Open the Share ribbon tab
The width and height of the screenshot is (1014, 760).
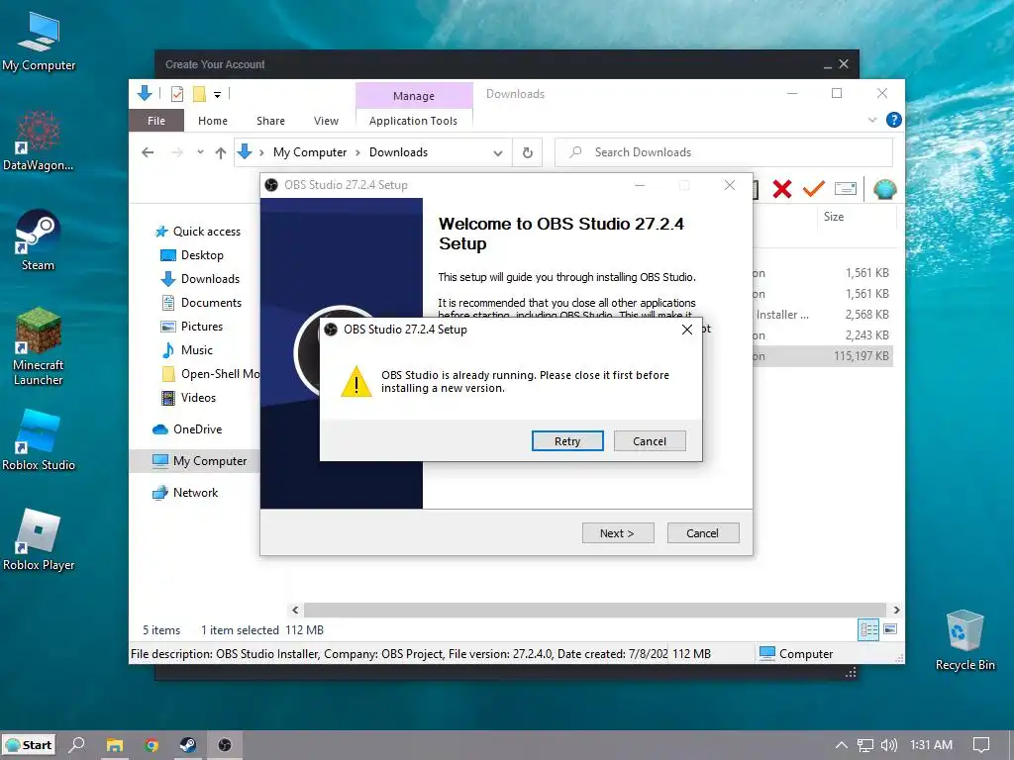(x=270, y=121)
